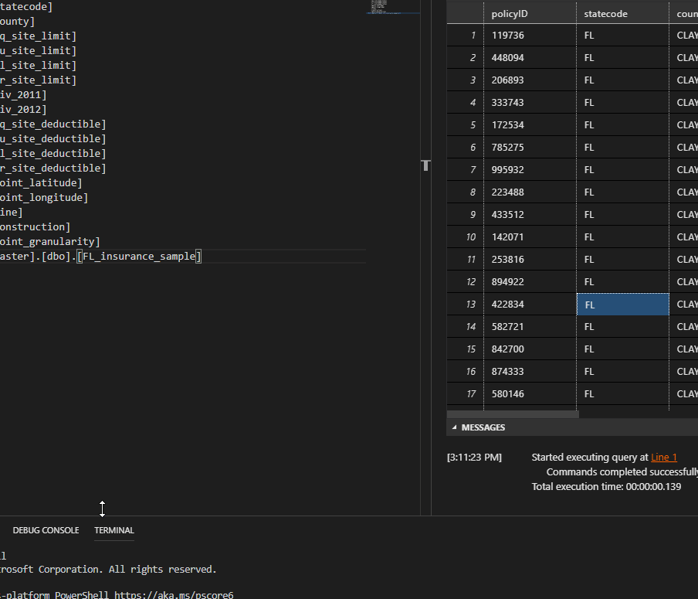Click row number 5 header
The height and width of the screenshot is (599, 698).
[465, 124]
